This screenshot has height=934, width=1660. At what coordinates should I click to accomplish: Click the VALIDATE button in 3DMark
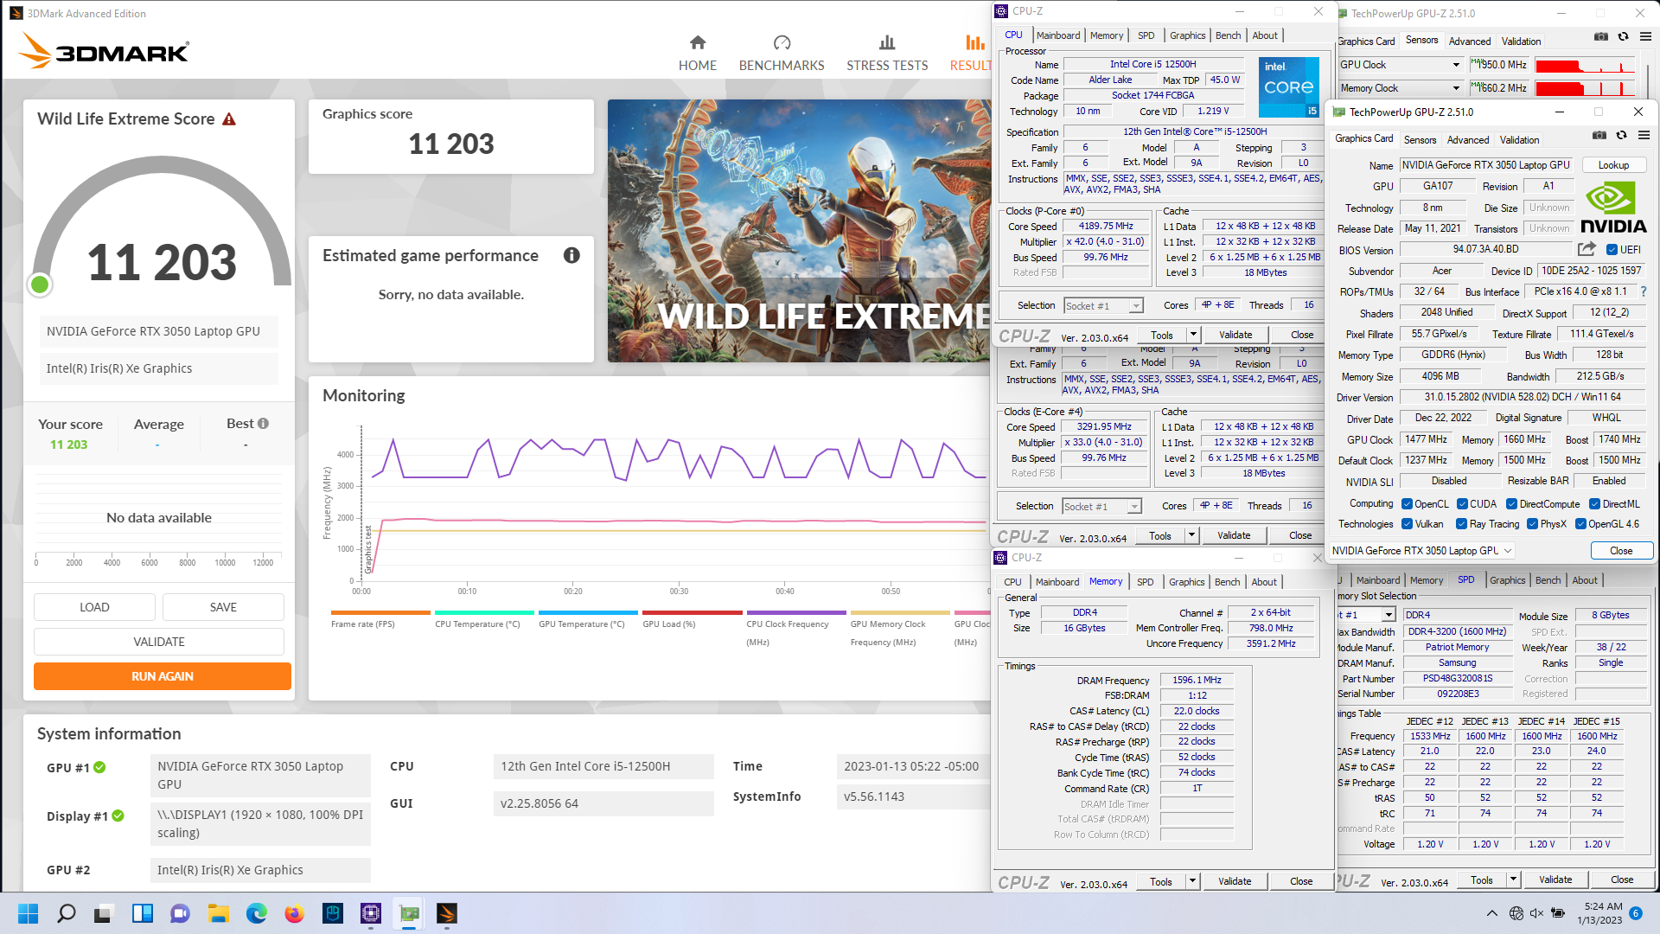[x=159, y=642]
